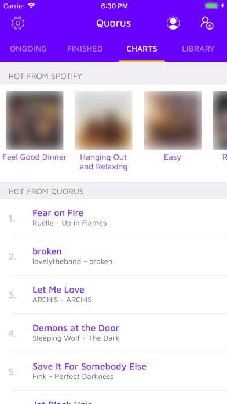
Task: Open the LIBRARY tab
Action: [x=198, y=49]
